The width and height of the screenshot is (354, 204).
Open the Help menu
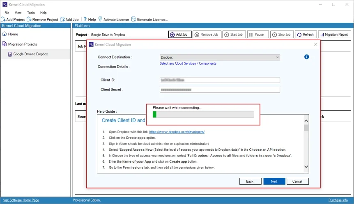pyautogui.click(x=44, y=13)
